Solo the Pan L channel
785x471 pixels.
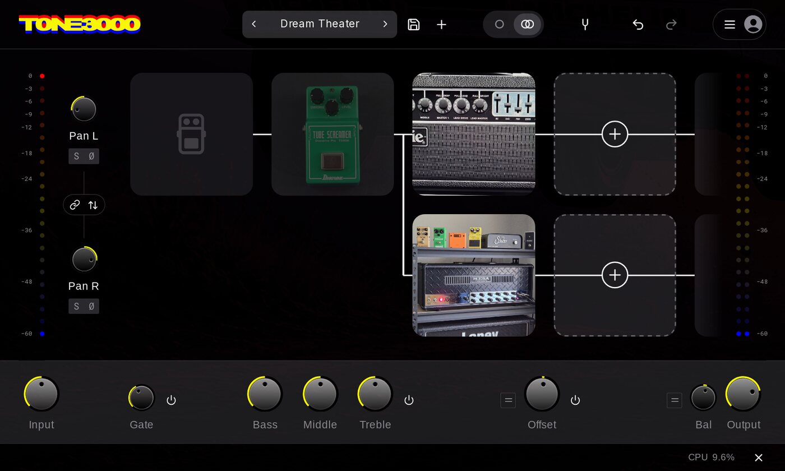(77, 156)
